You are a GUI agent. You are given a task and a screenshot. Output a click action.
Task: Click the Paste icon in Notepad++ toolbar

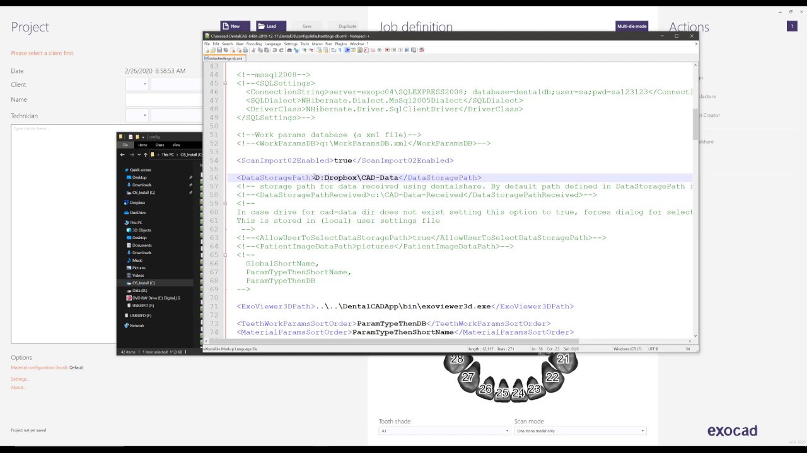click(267, 50)
